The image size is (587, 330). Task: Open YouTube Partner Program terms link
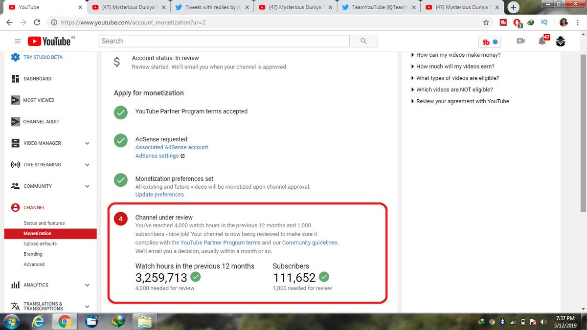[220, 242]
